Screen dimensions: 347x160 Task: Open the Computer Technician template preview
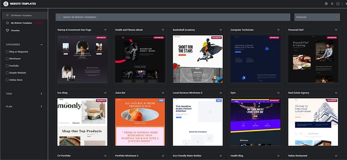(255, 59)
